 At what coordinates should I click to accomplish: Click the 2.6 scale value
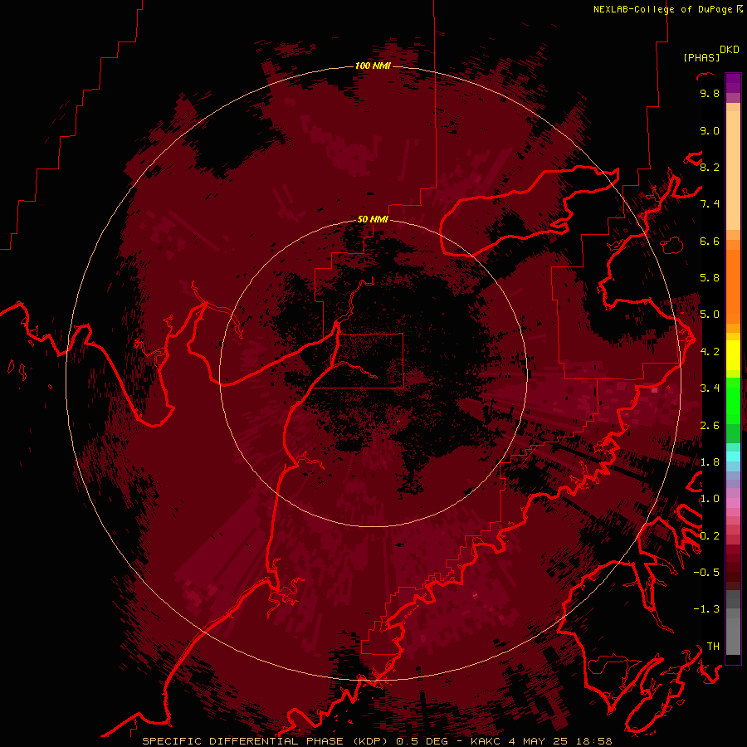(x=710, y=426)
